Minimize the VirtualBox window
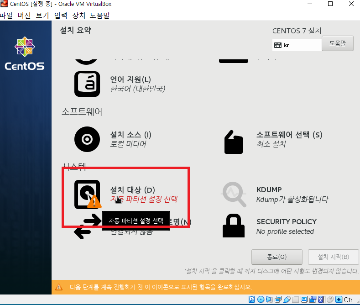Viewport: 360px width, 305px height. tap(310, 4)
